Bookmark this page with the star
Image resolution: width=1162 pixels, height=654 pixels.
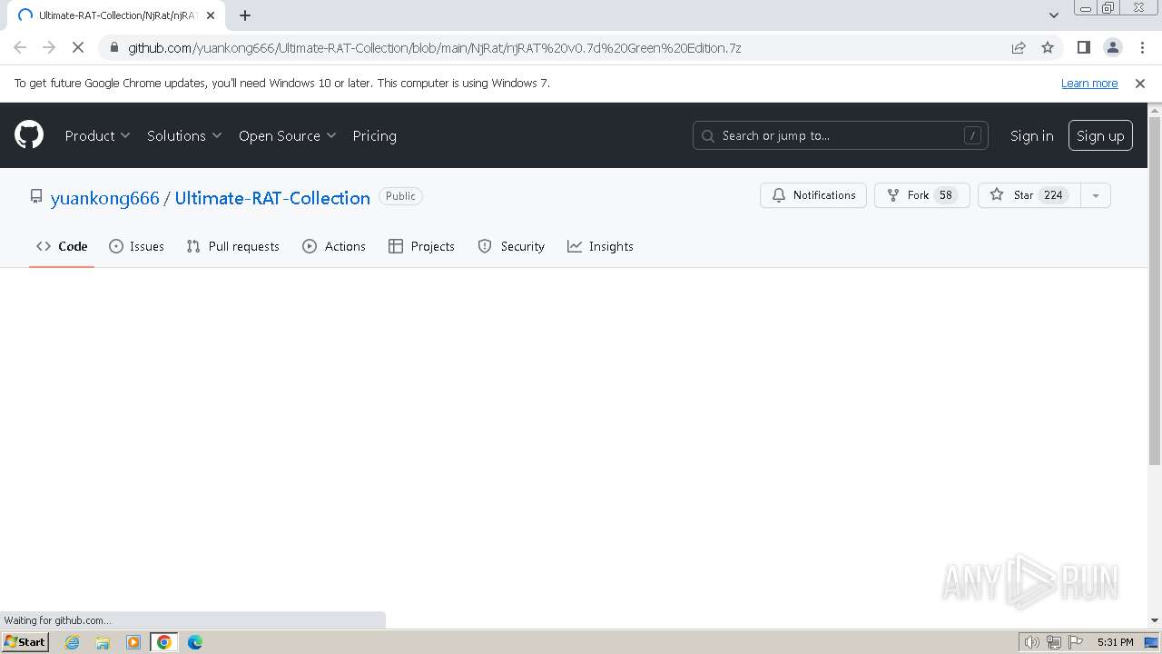click(x=1048, y=47)
